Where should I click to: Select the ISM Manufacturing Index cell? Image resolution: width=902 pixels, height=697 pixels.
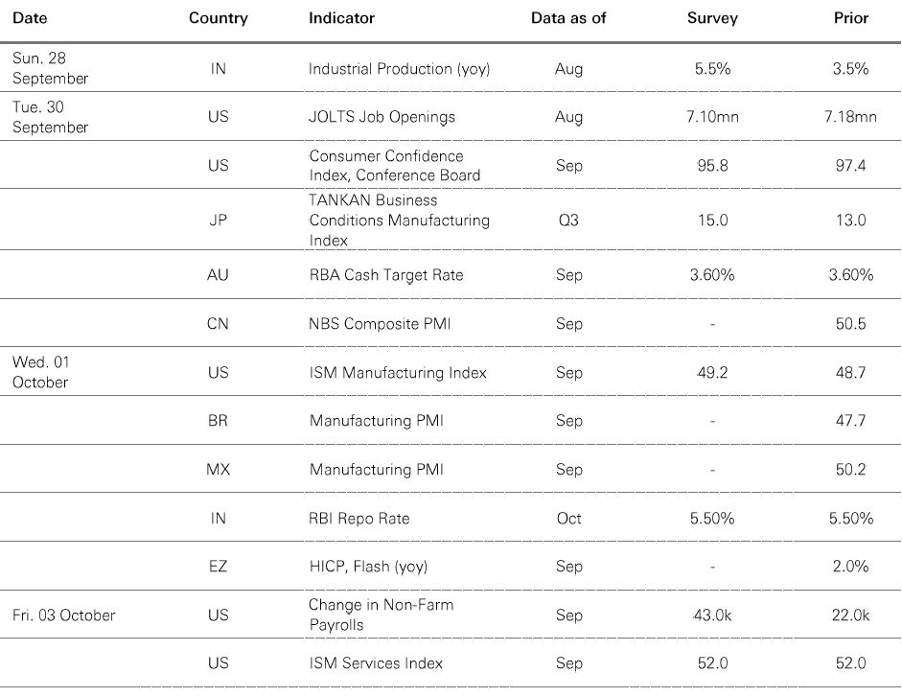398,373
